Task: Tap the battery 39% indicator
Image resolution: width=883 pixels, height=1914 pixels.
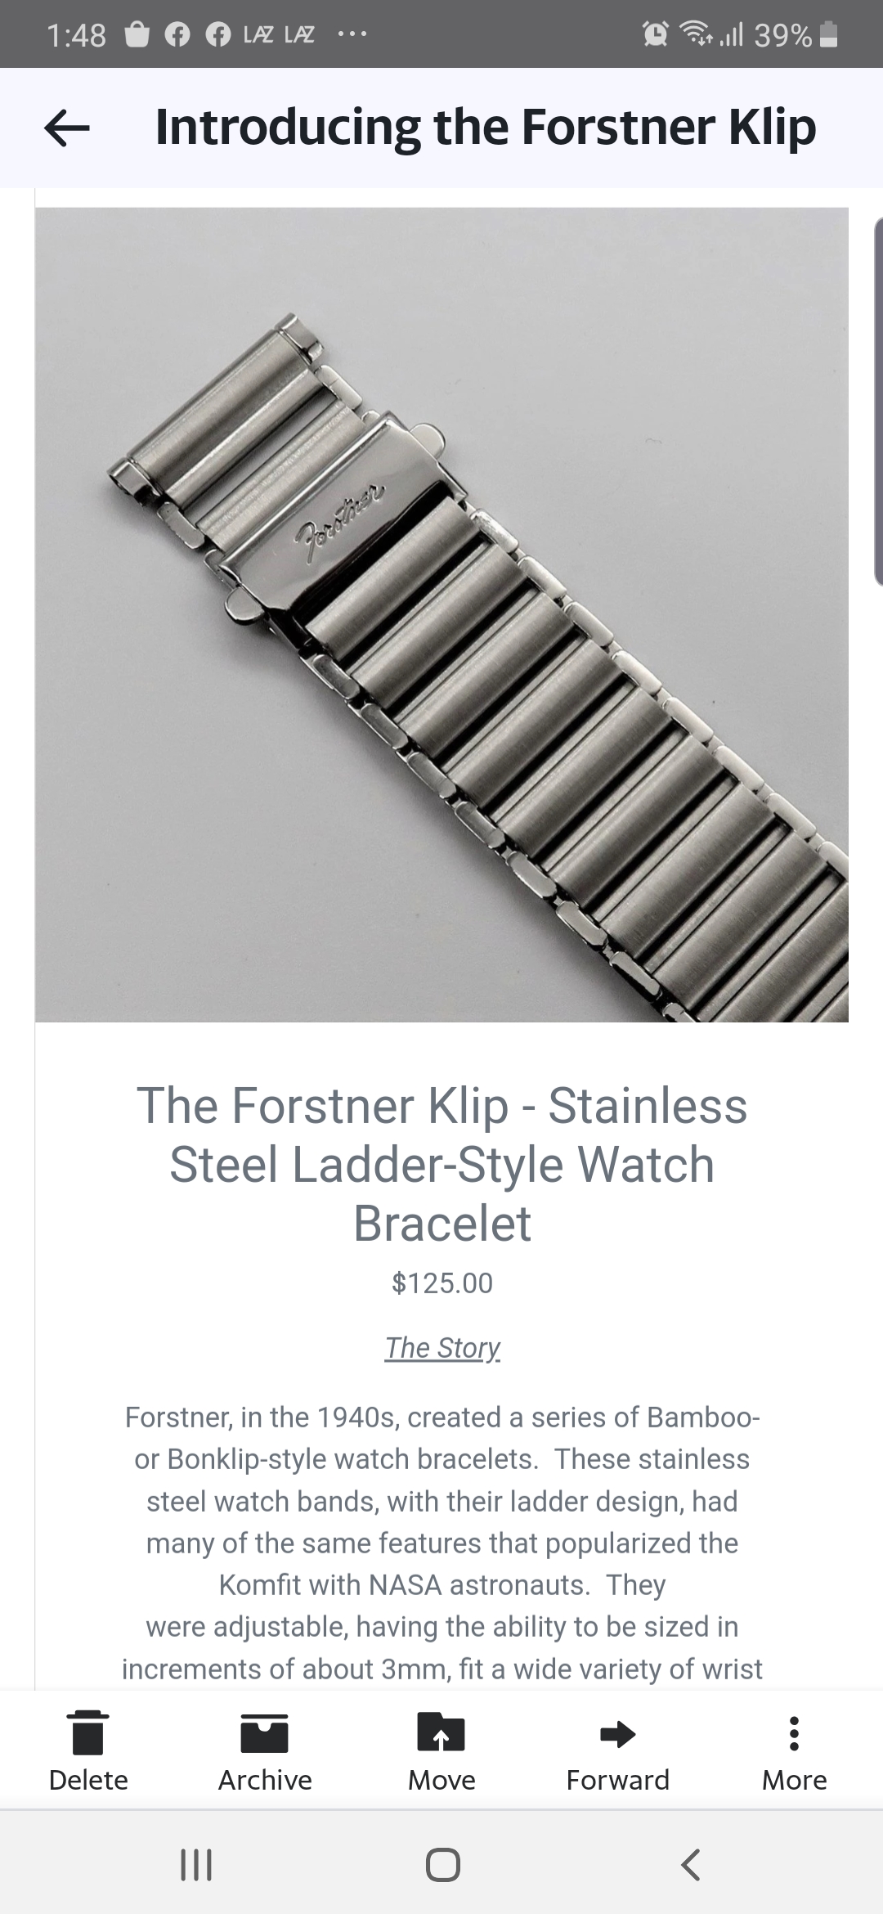Action: [796, 34]
